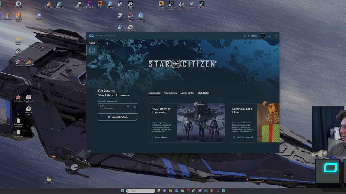This screenshot has height=194, width=346.
Task: Open the RSI Launcher desktop shortcut
Action: pyautogui.click(x=59, y=5)
